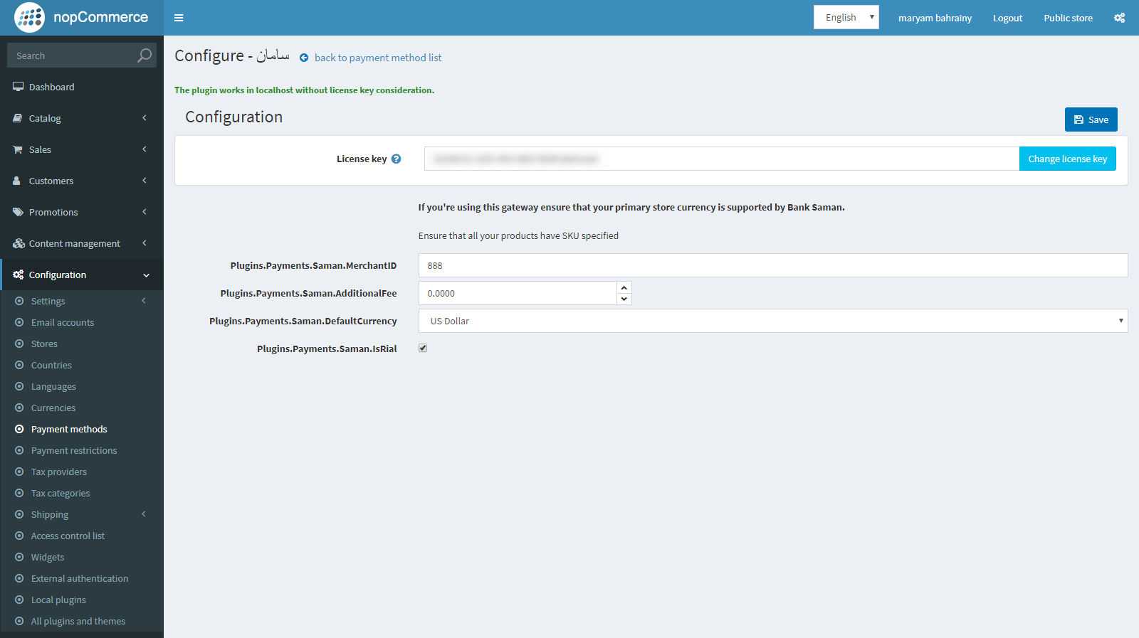Open Dashboard in sidebar

coord(51,87)
